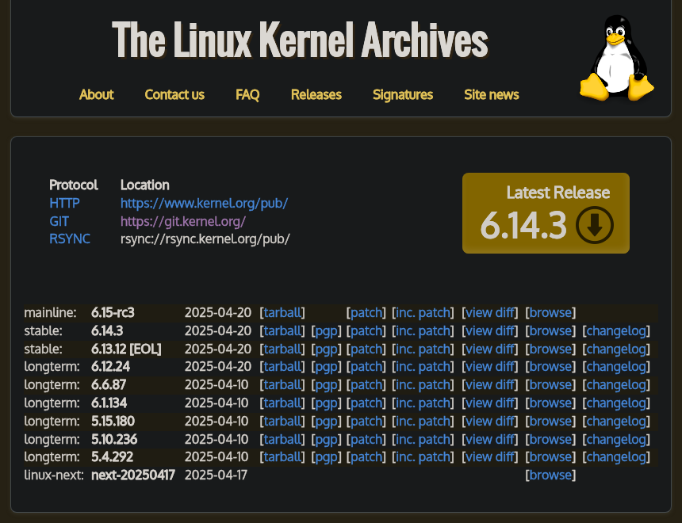Download 6.13.12 [EOL] tarball
The image size is (682, 523).
coord(282,349)
